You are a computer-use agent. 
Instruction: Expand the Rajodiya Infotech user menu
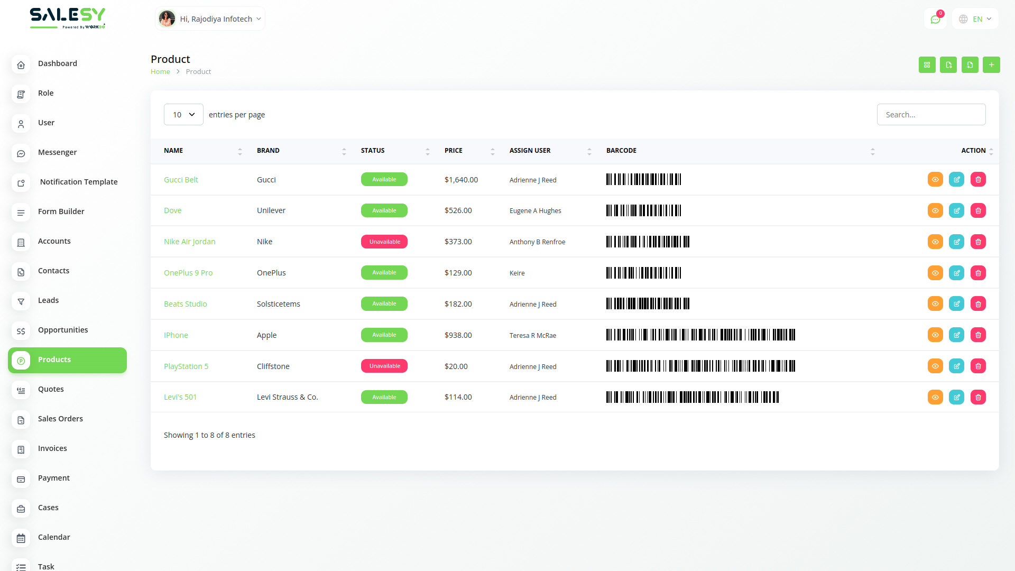[x=210, y=19]
